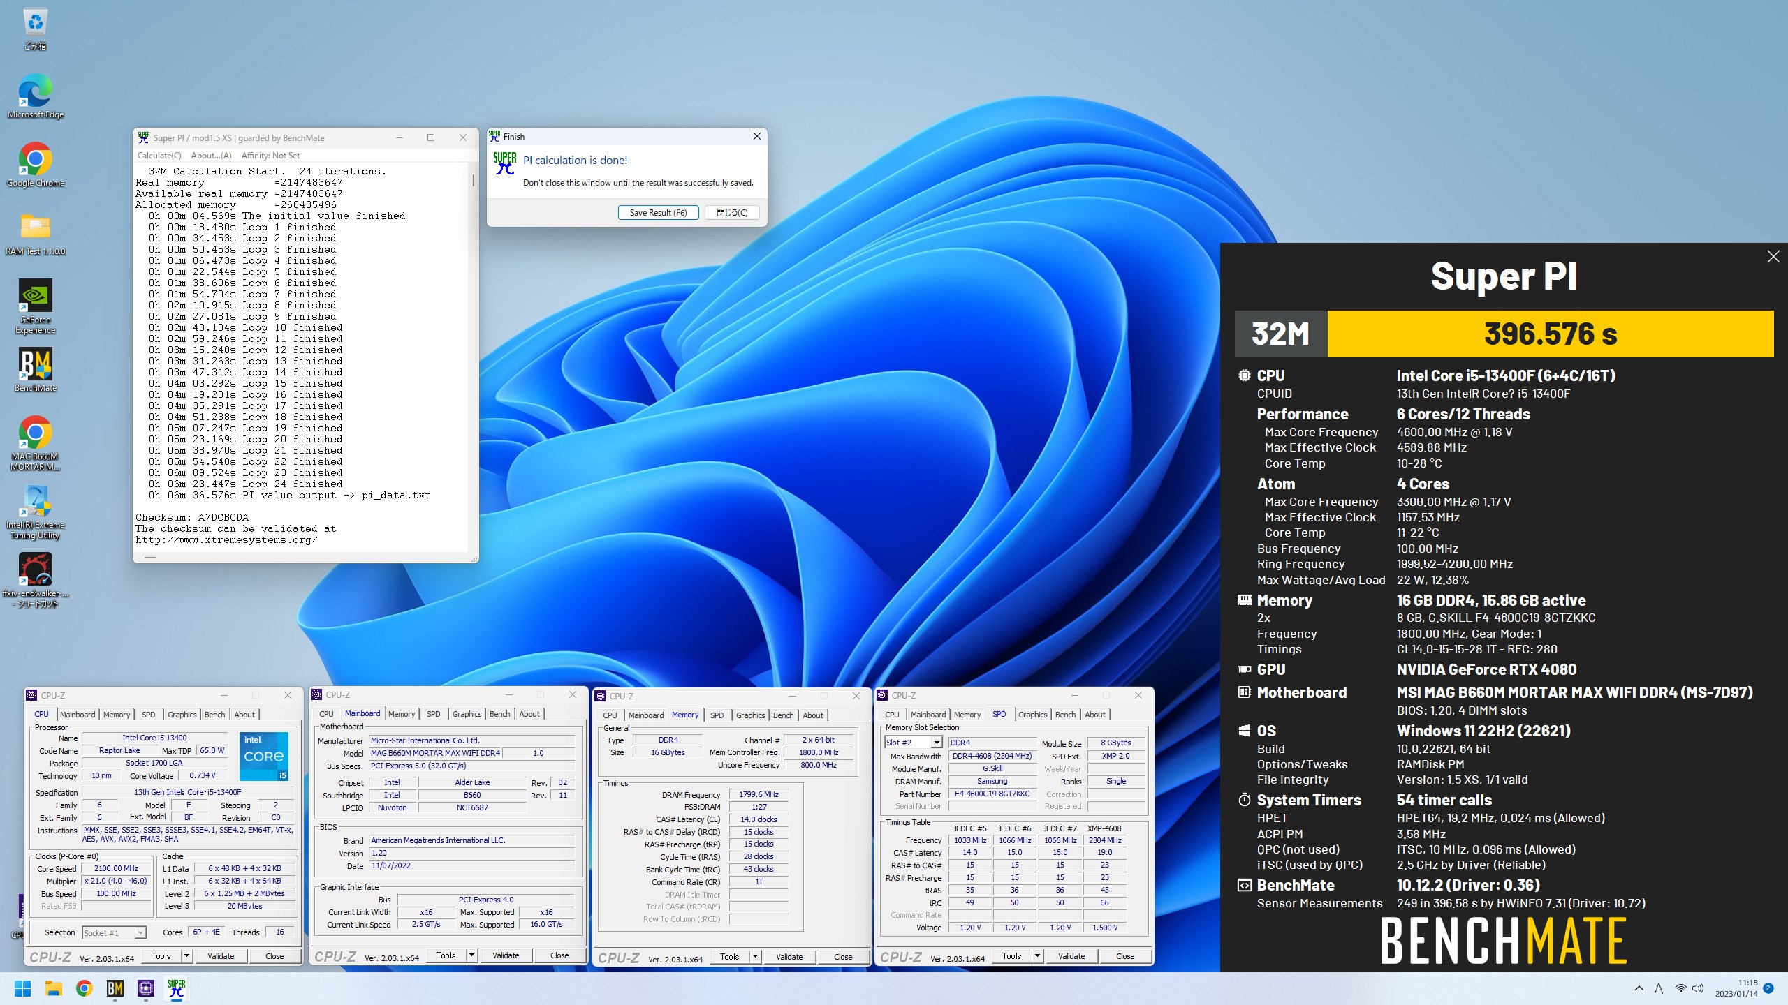Click the 閉じる(C) button in Finish dialog

tap(731, 213)
